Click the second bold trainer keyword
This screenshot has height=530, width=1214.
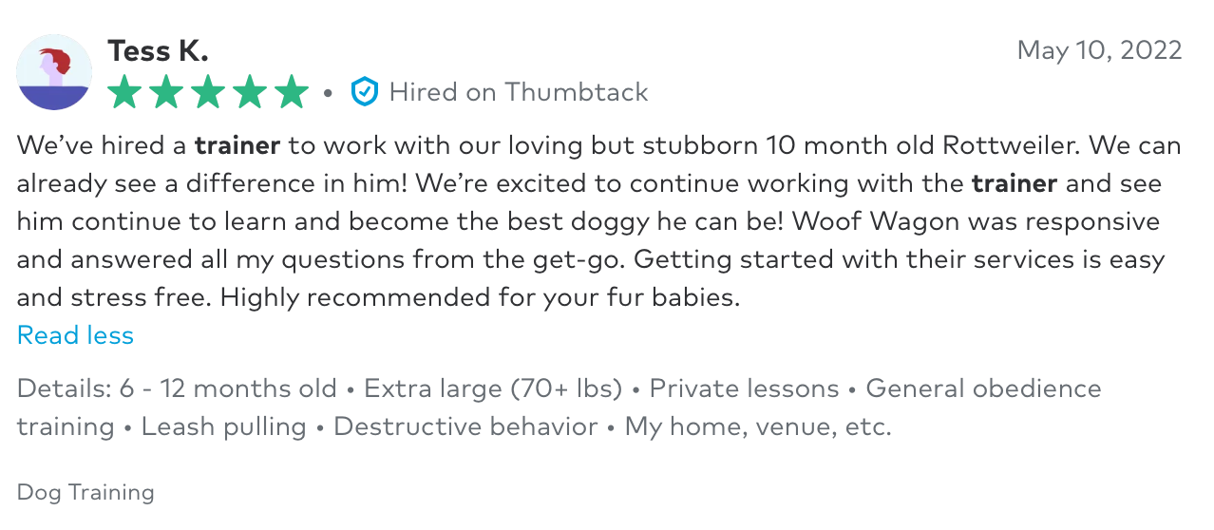pyautogui.click(x=1015, y=183)
